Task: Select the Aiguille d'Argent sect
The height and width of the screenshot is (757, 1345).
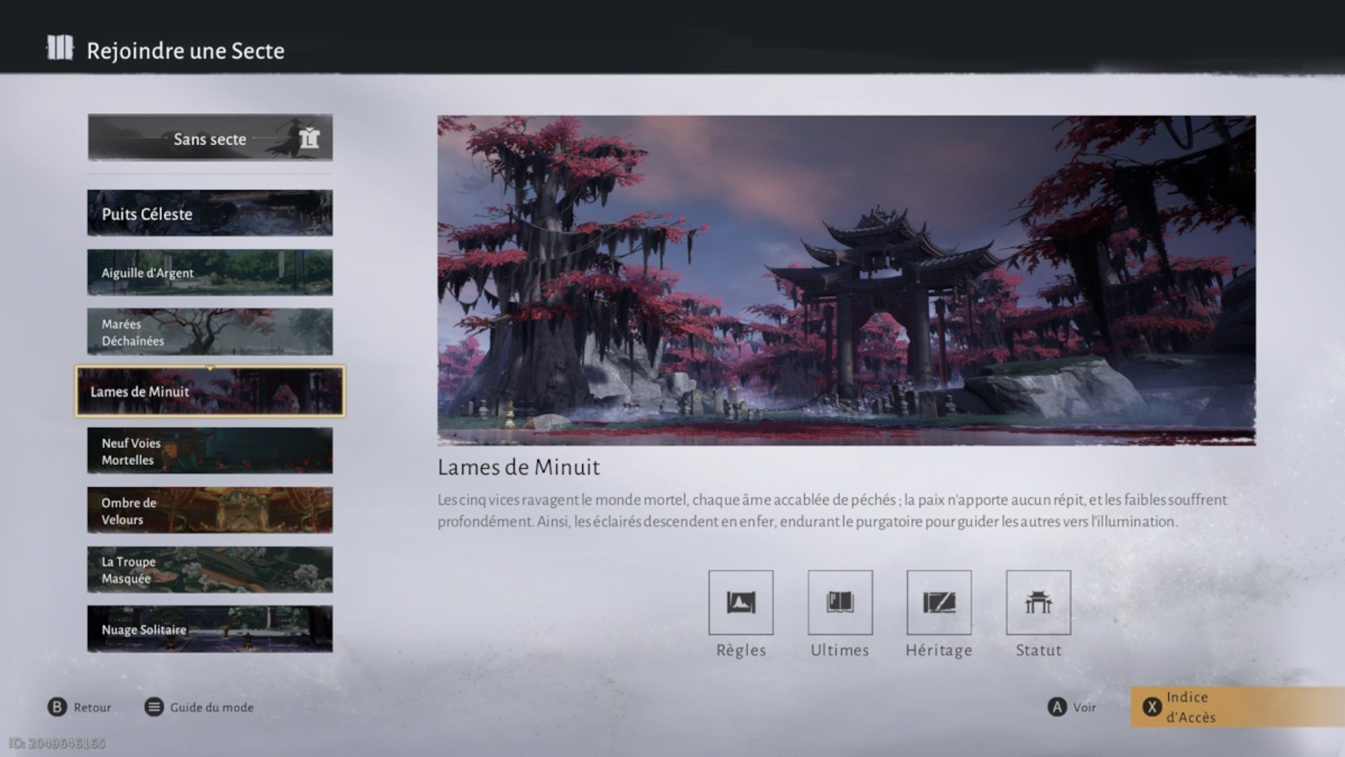Action: (x=210, y=273)
